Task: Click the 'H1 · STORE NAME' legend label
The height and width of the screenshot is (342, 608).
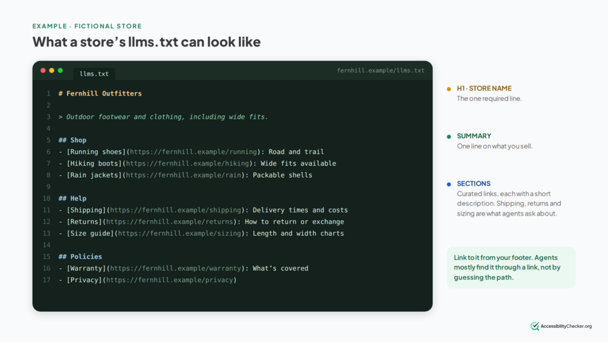Action: 484,88
